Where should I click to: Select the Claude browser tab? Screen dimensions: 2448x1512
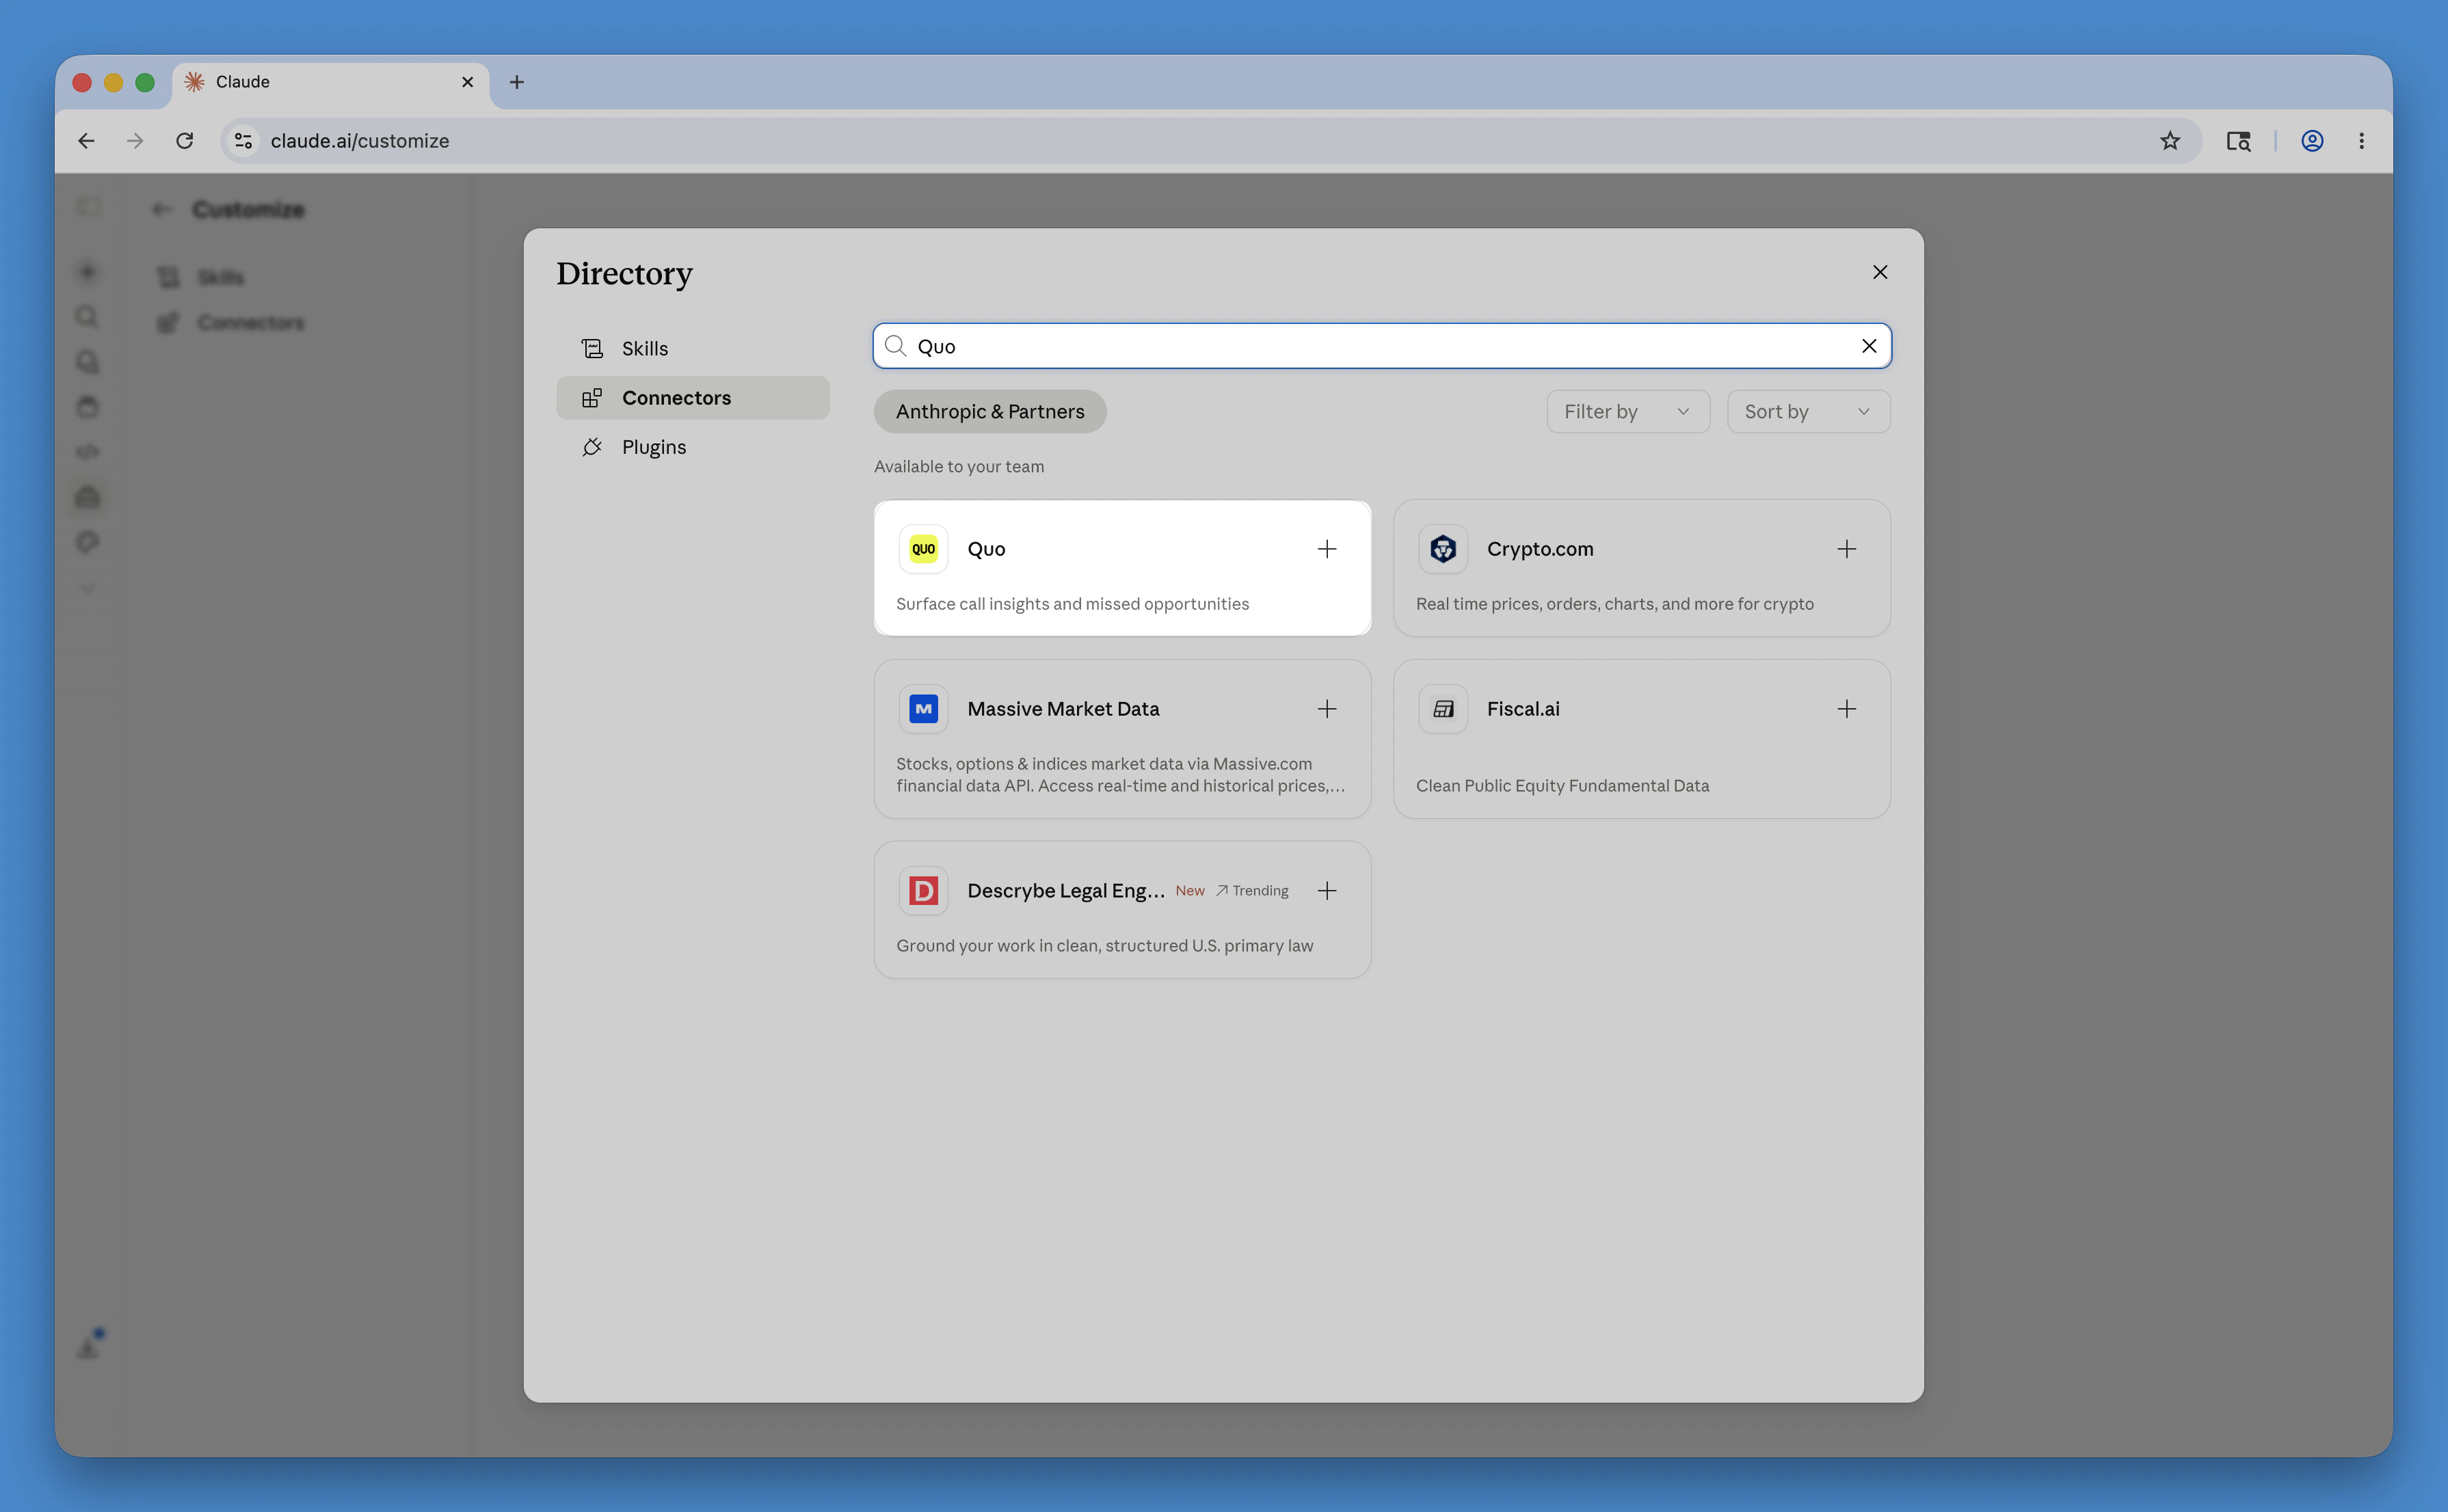(x=330, y=83)
